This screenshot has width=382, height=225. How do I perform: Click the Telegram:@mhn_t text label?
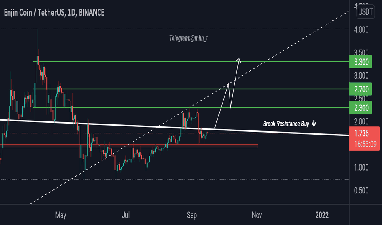(188, 38)
